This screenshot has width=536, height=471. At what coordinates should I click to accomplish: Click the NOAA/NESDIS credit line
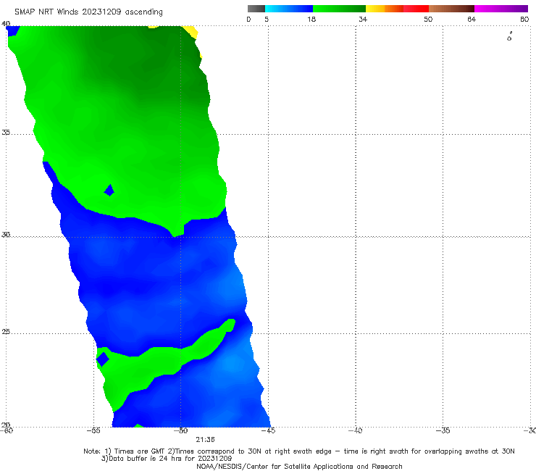(x=299, y=467)
